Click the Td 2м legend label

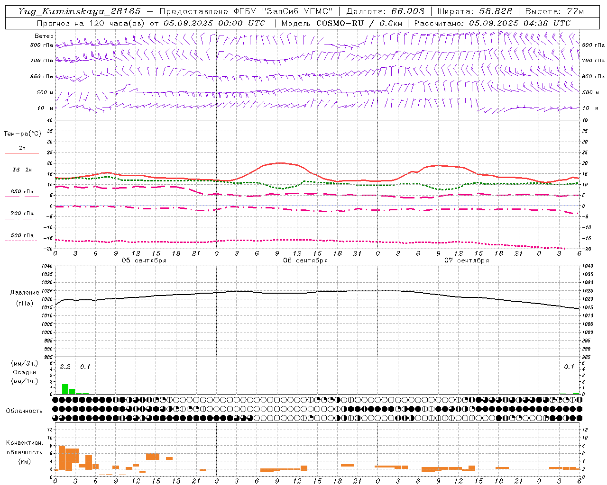(x=22, y=170)
